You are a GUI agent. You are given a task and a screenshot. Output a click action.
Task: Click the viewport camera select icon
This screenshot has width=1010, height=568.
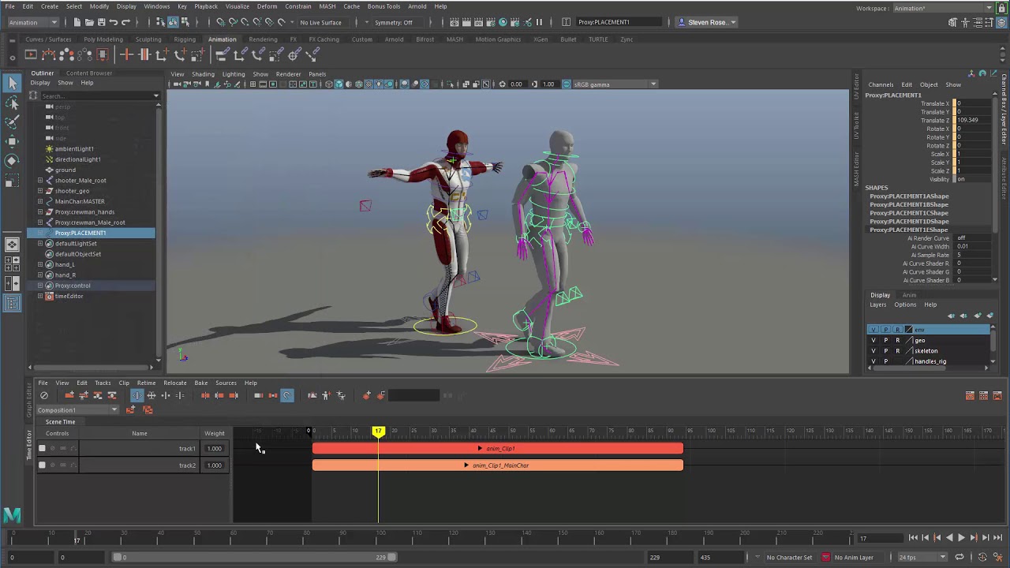(177, 84)
